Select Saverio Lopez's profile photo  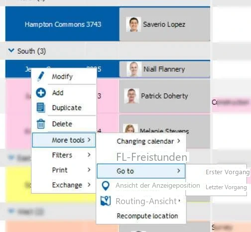tap(133, 24)
